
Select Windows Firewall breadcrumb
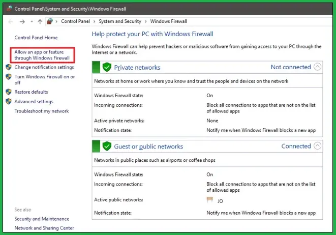point(168,21)
